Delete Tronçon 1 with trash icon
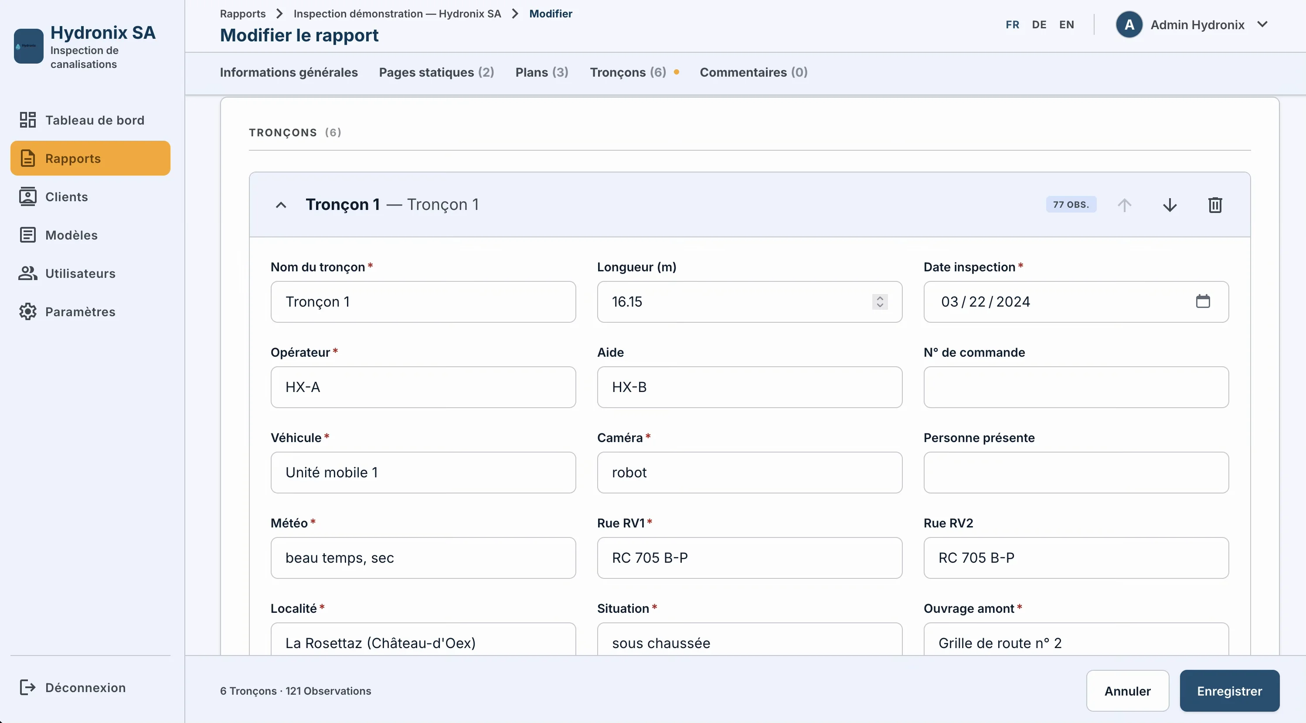Viewport: 1306px width, 723px height. [1215, 205]
